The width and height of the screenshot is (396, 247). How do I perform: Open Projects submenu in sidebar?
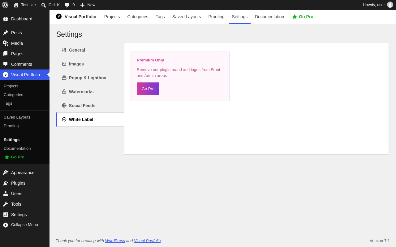point(25,86)
